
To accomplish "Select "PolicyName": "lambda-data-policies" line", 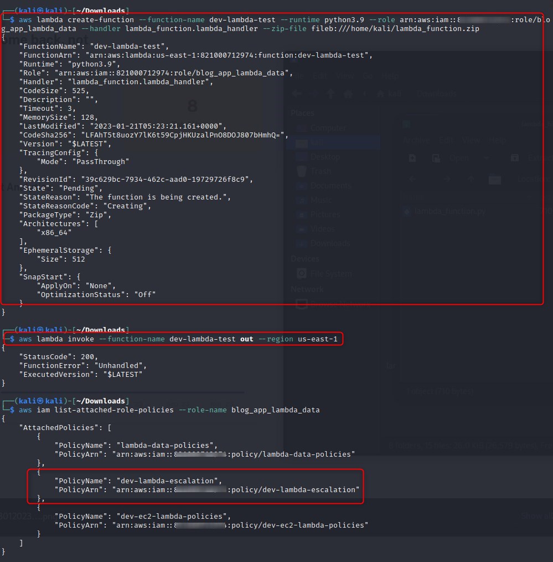I will point(136,445).
